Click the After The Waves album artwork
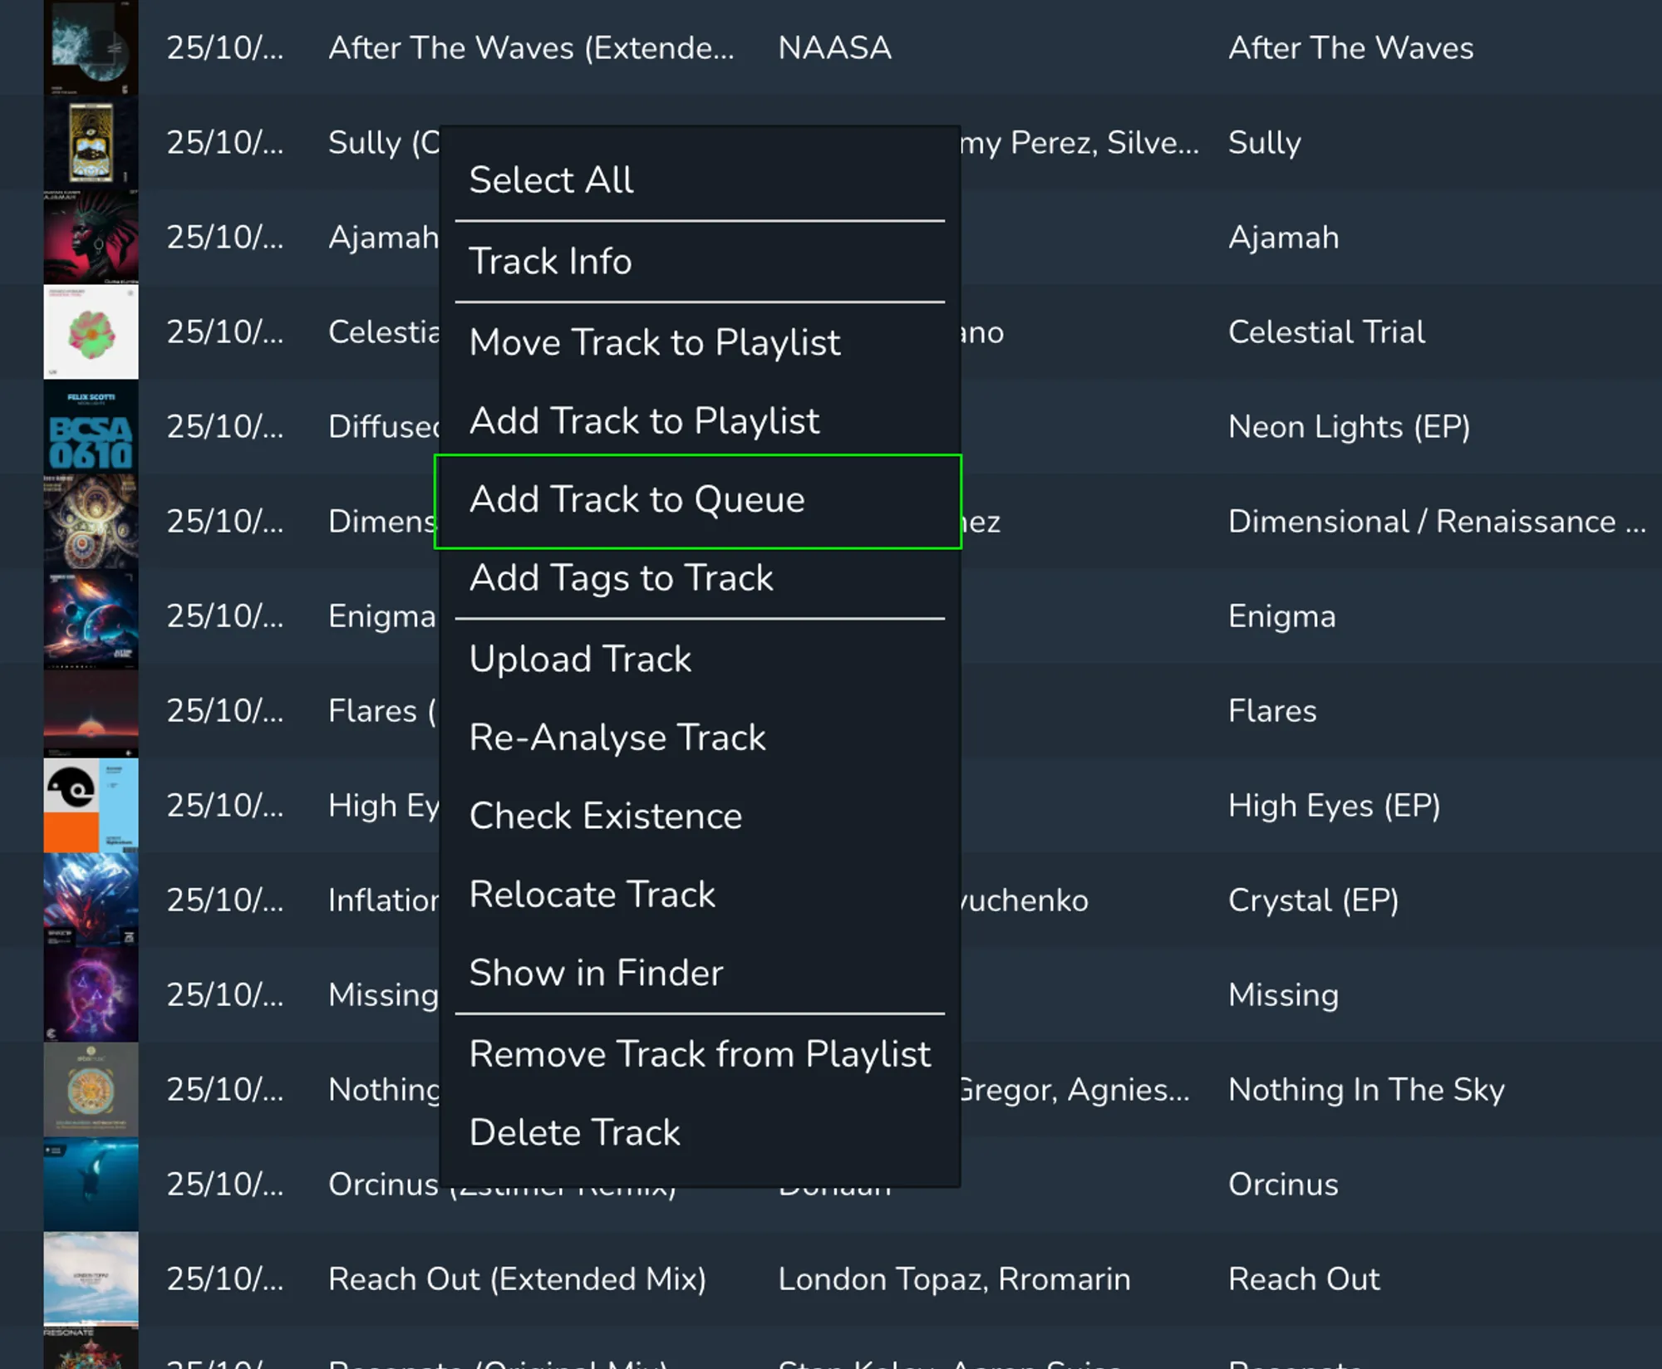Screen dimensions: 1662x1369 coord(91,47)
